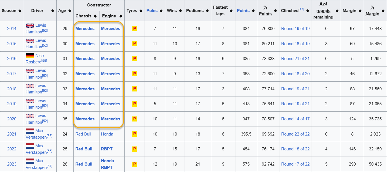Open RBPT engine link in 2022 row

pos(107,149)
